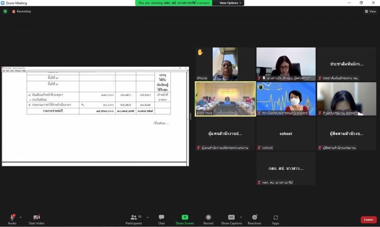Viewport: 380px width, 227px height.
Task: Click muted mic icon on cohost tile
Action: pos(259,148)
